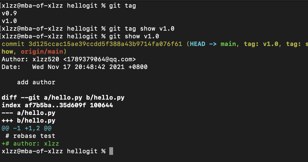Click the '# rebase test' context line
The height and width of the screenshot is (162, 308).
click(x=30, y=136)
